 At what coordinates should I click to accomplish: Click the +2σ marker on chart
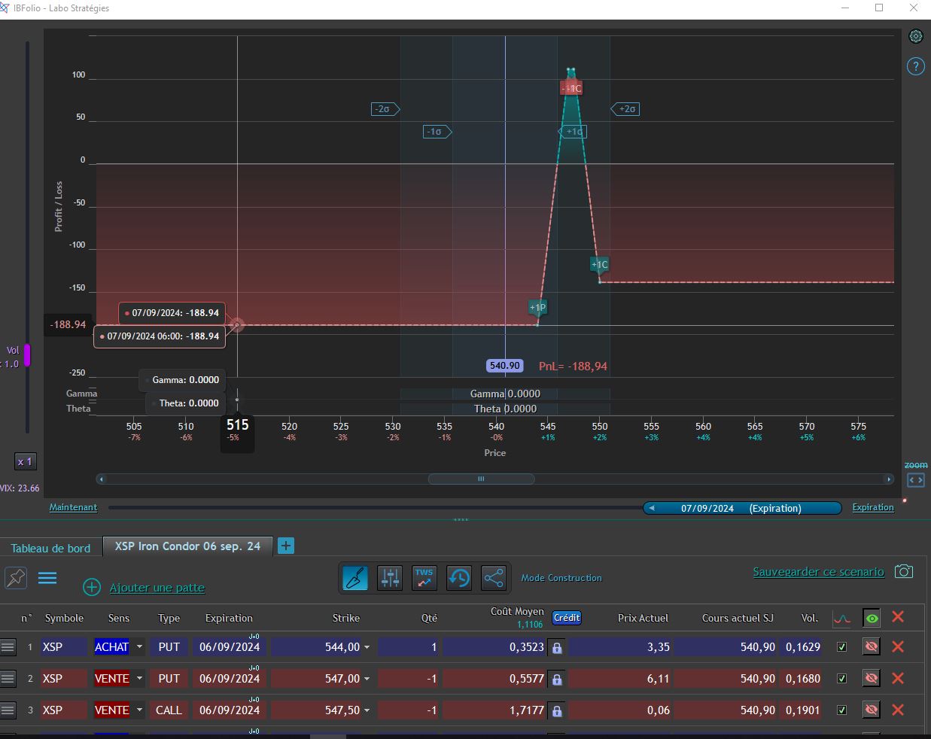pyautogui.click(x=625, y=109)
